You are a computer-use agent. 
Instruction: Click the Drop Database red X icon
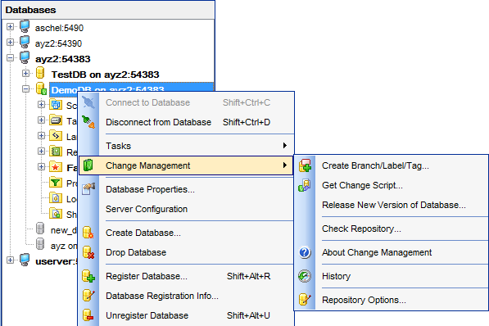click(88, 252)
